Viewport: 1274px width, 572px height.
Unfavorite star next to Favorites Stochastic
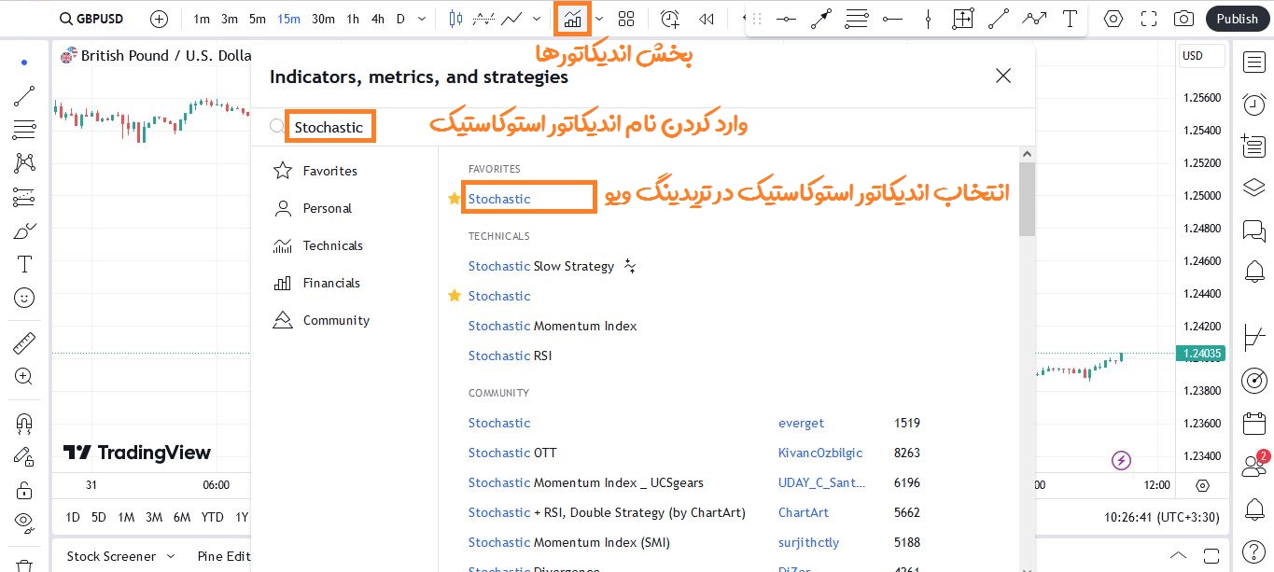point(454,199)
